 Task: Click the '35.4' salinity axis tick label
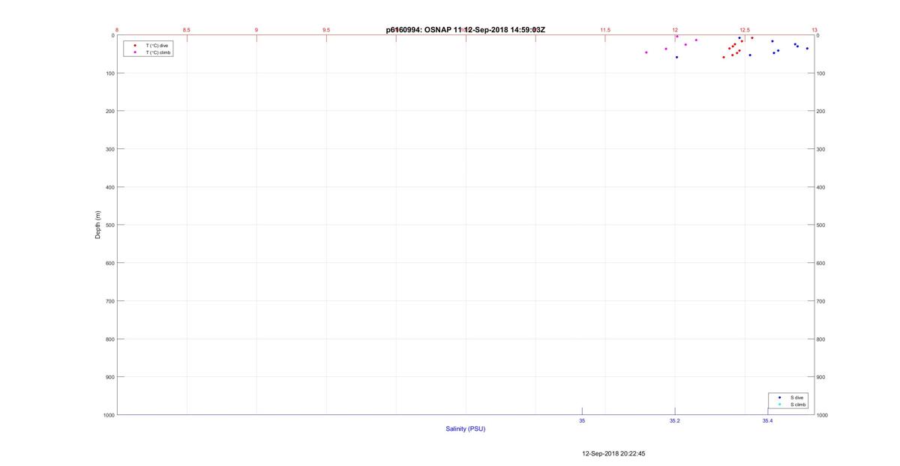(x=767, y=421)
